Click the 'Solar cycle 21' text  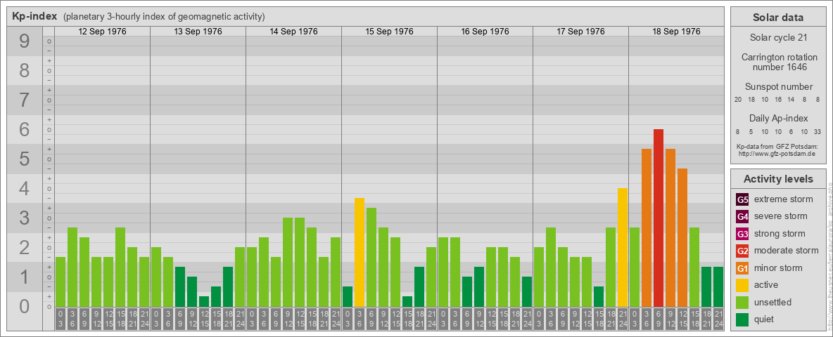[x=778, y=38]
